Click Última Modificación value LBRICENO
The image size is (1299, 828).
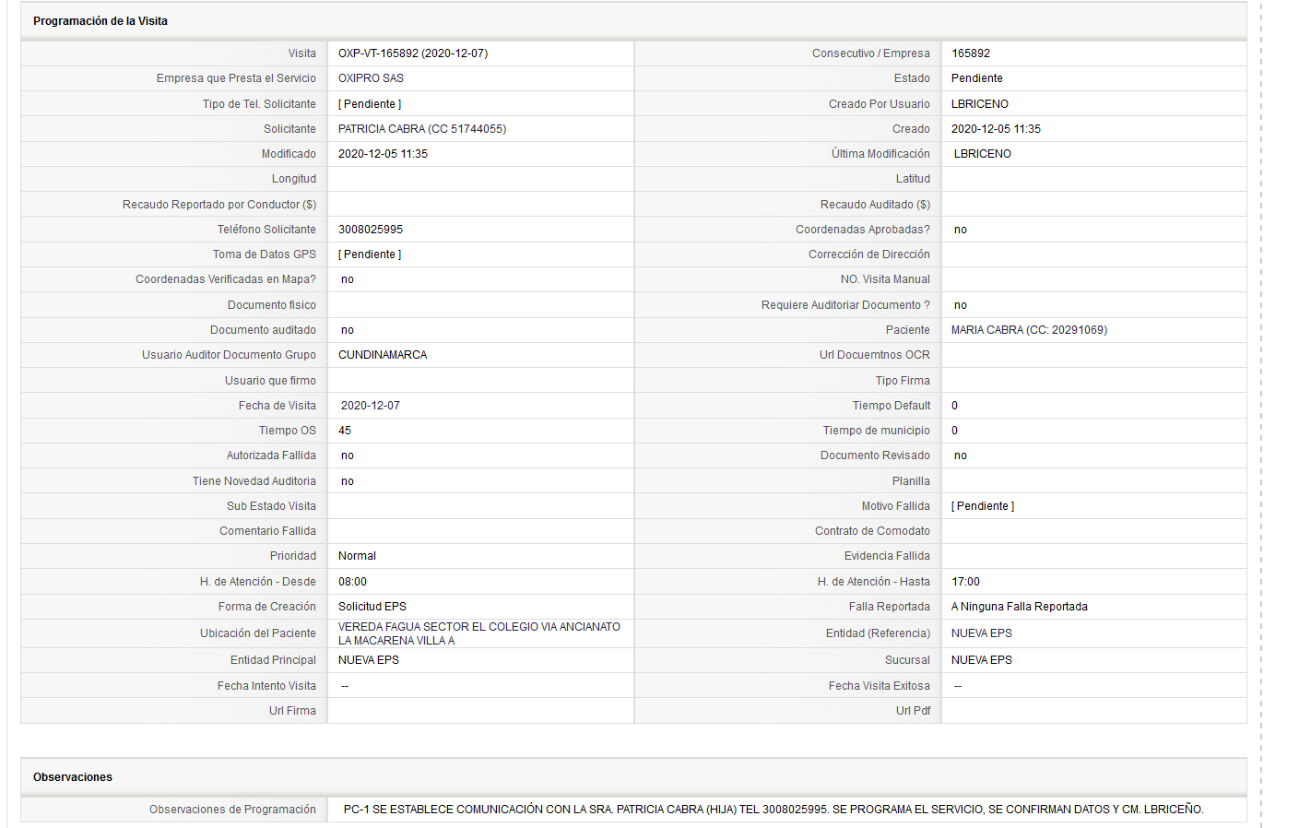tap(983, 154)
